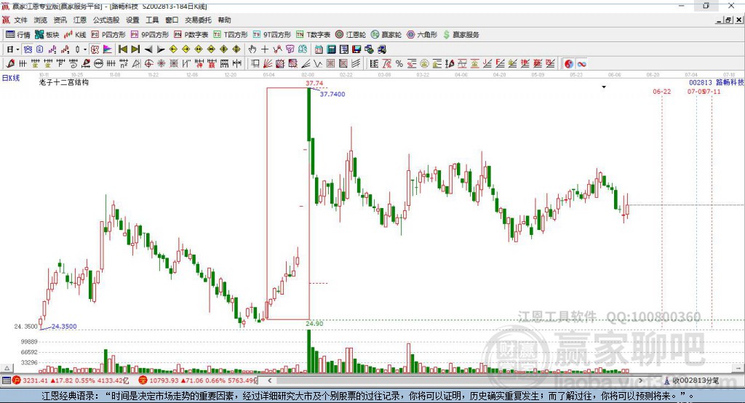Toggle the blue grid icon beside 日
This screenshot has width=745, height=403.
(28, 49)
